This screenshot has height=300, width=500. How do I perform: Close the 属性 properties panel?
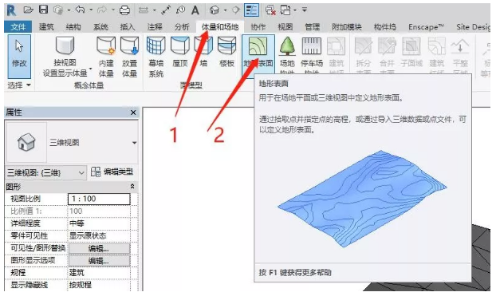[x=133, y=112]
